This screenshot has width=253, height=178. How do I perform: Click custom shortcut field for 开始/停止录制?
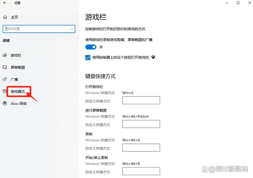(141, 171)
